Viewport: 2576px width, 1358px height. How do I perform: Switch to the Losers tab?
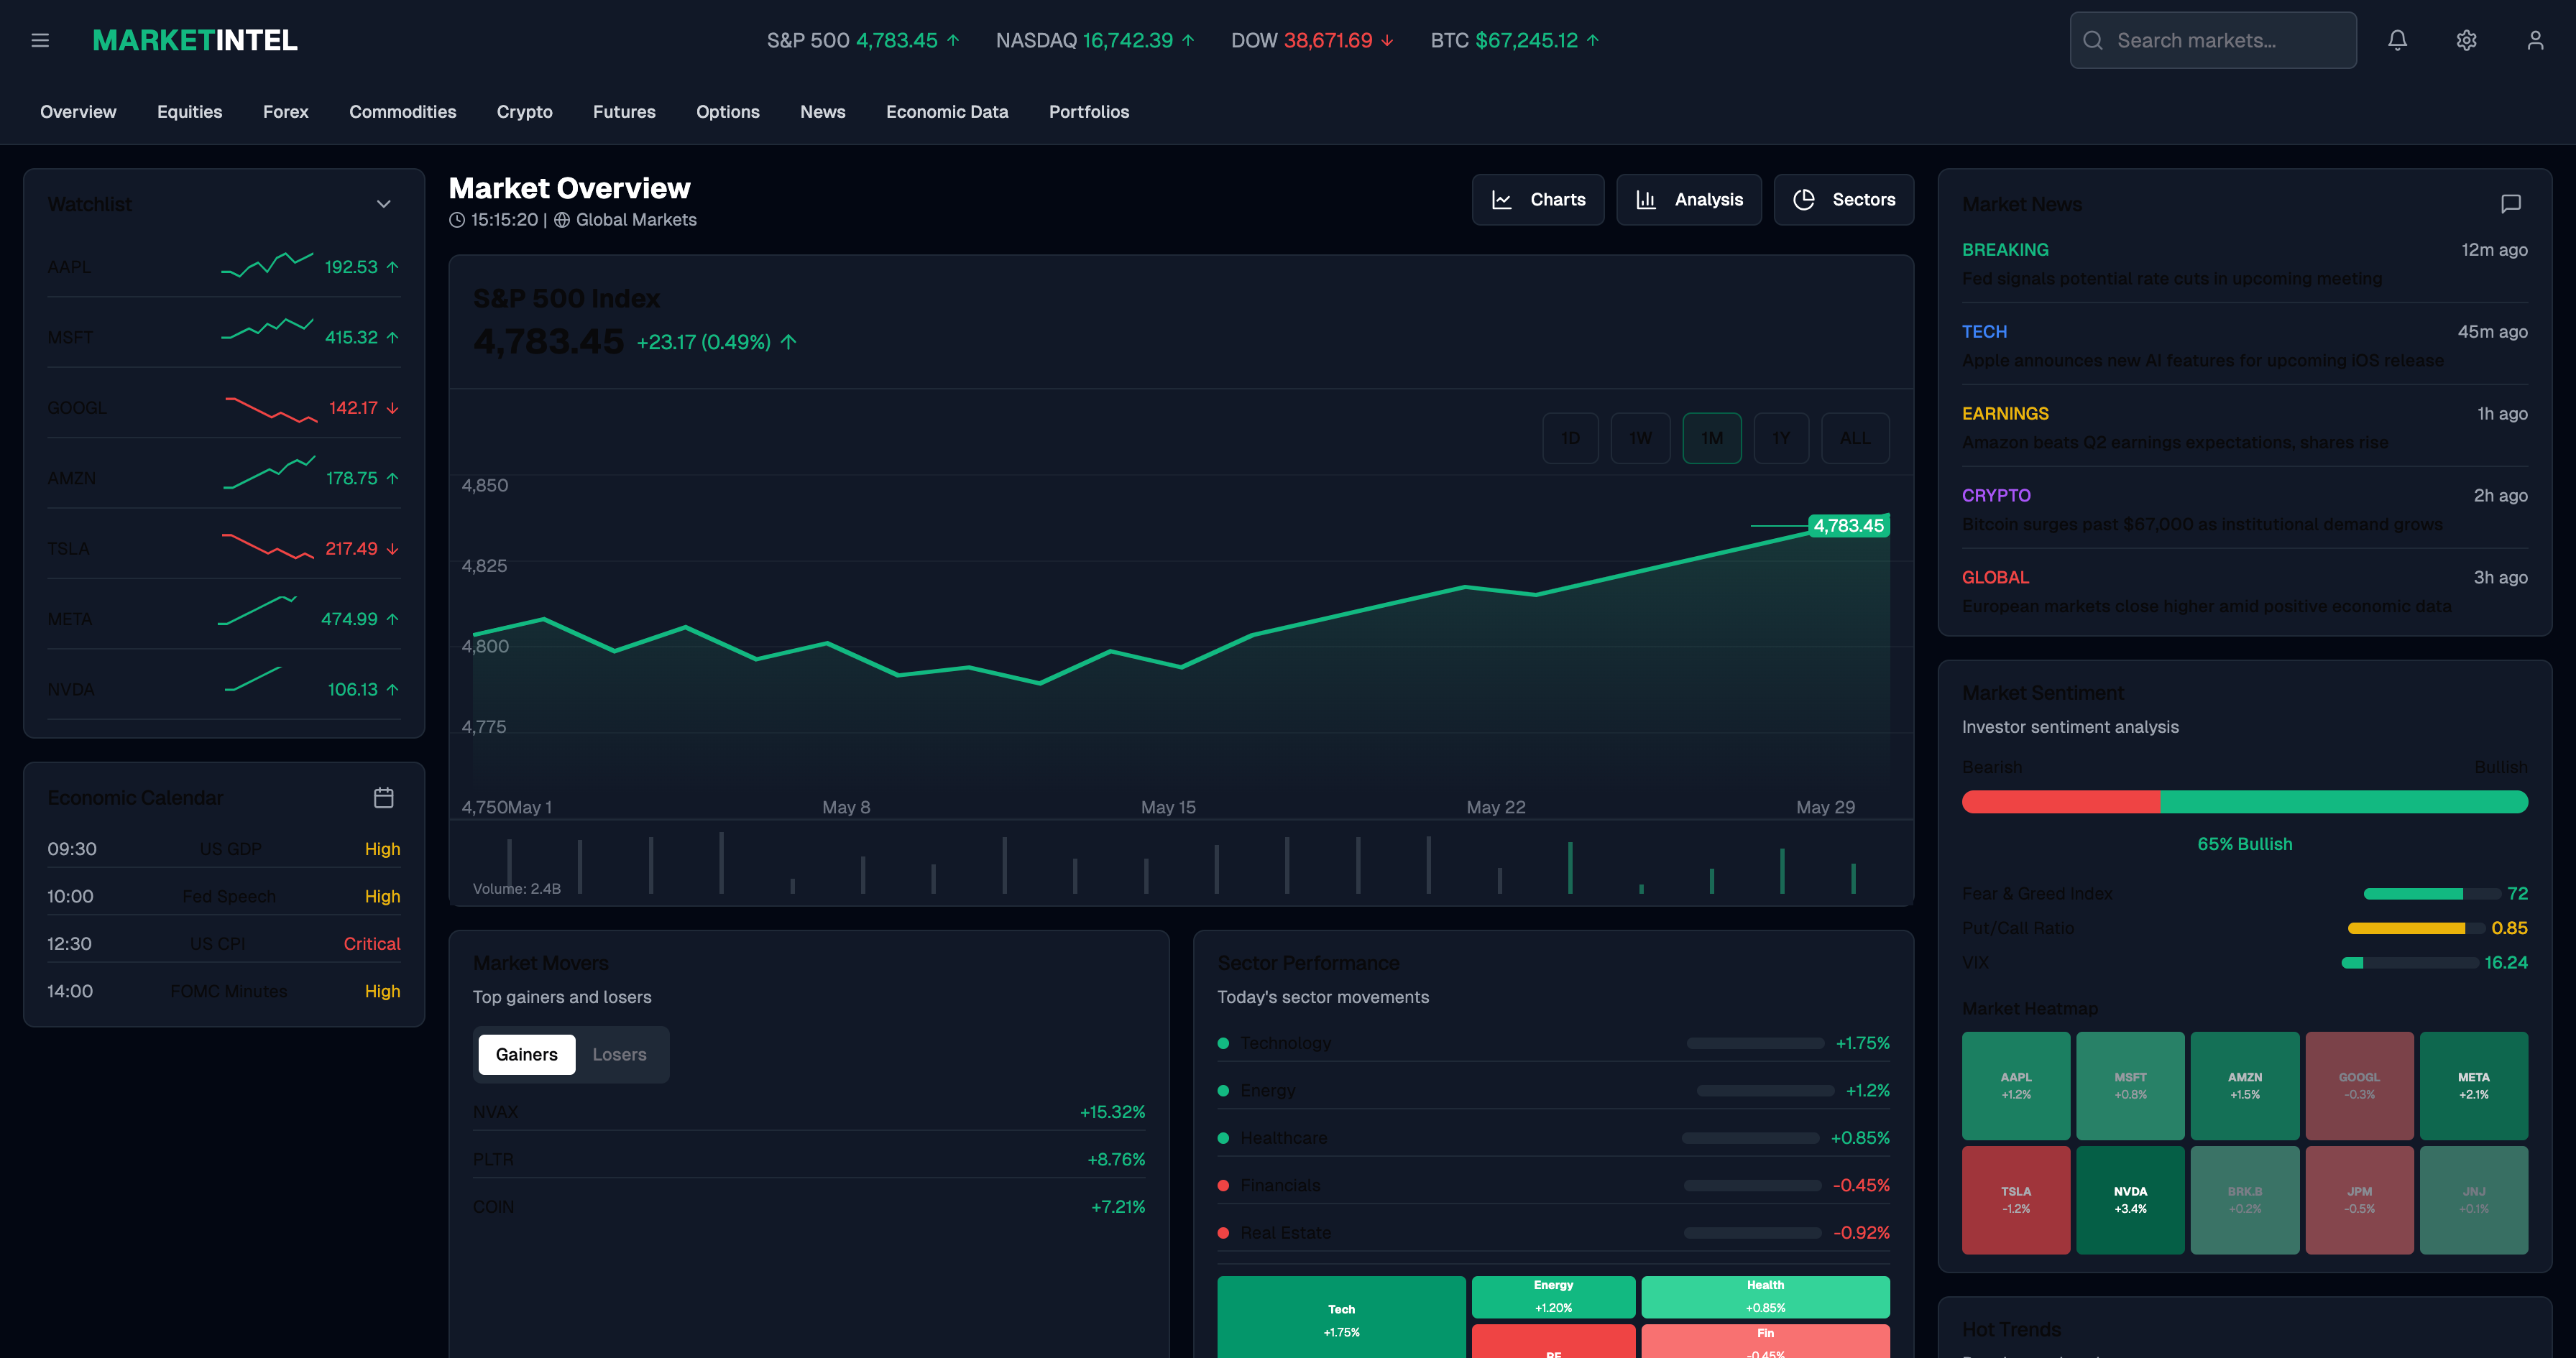(x=619, y=1054)
